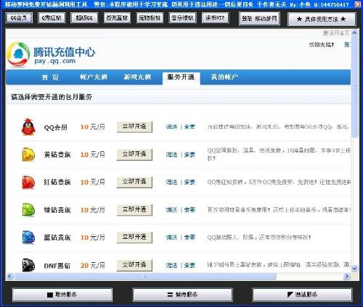This screenshot has width=363, height=307.
Task: Click 立即开通 for 绿钻贵族
Action: 134,210
